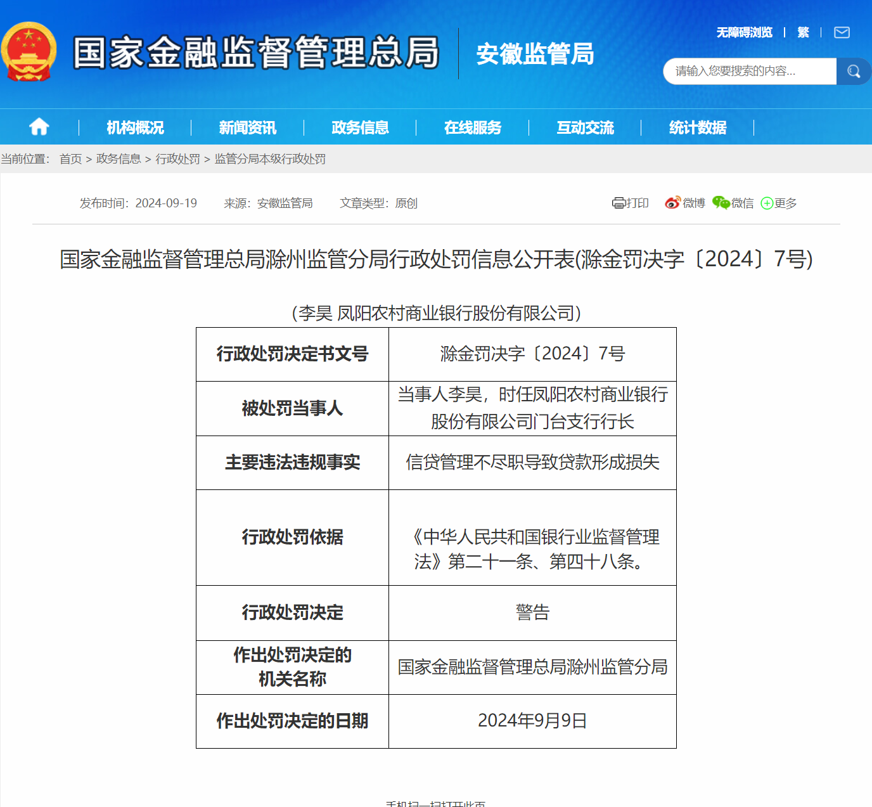Share via the Weibo icon
872x807 pixels.
coord(672,203)
